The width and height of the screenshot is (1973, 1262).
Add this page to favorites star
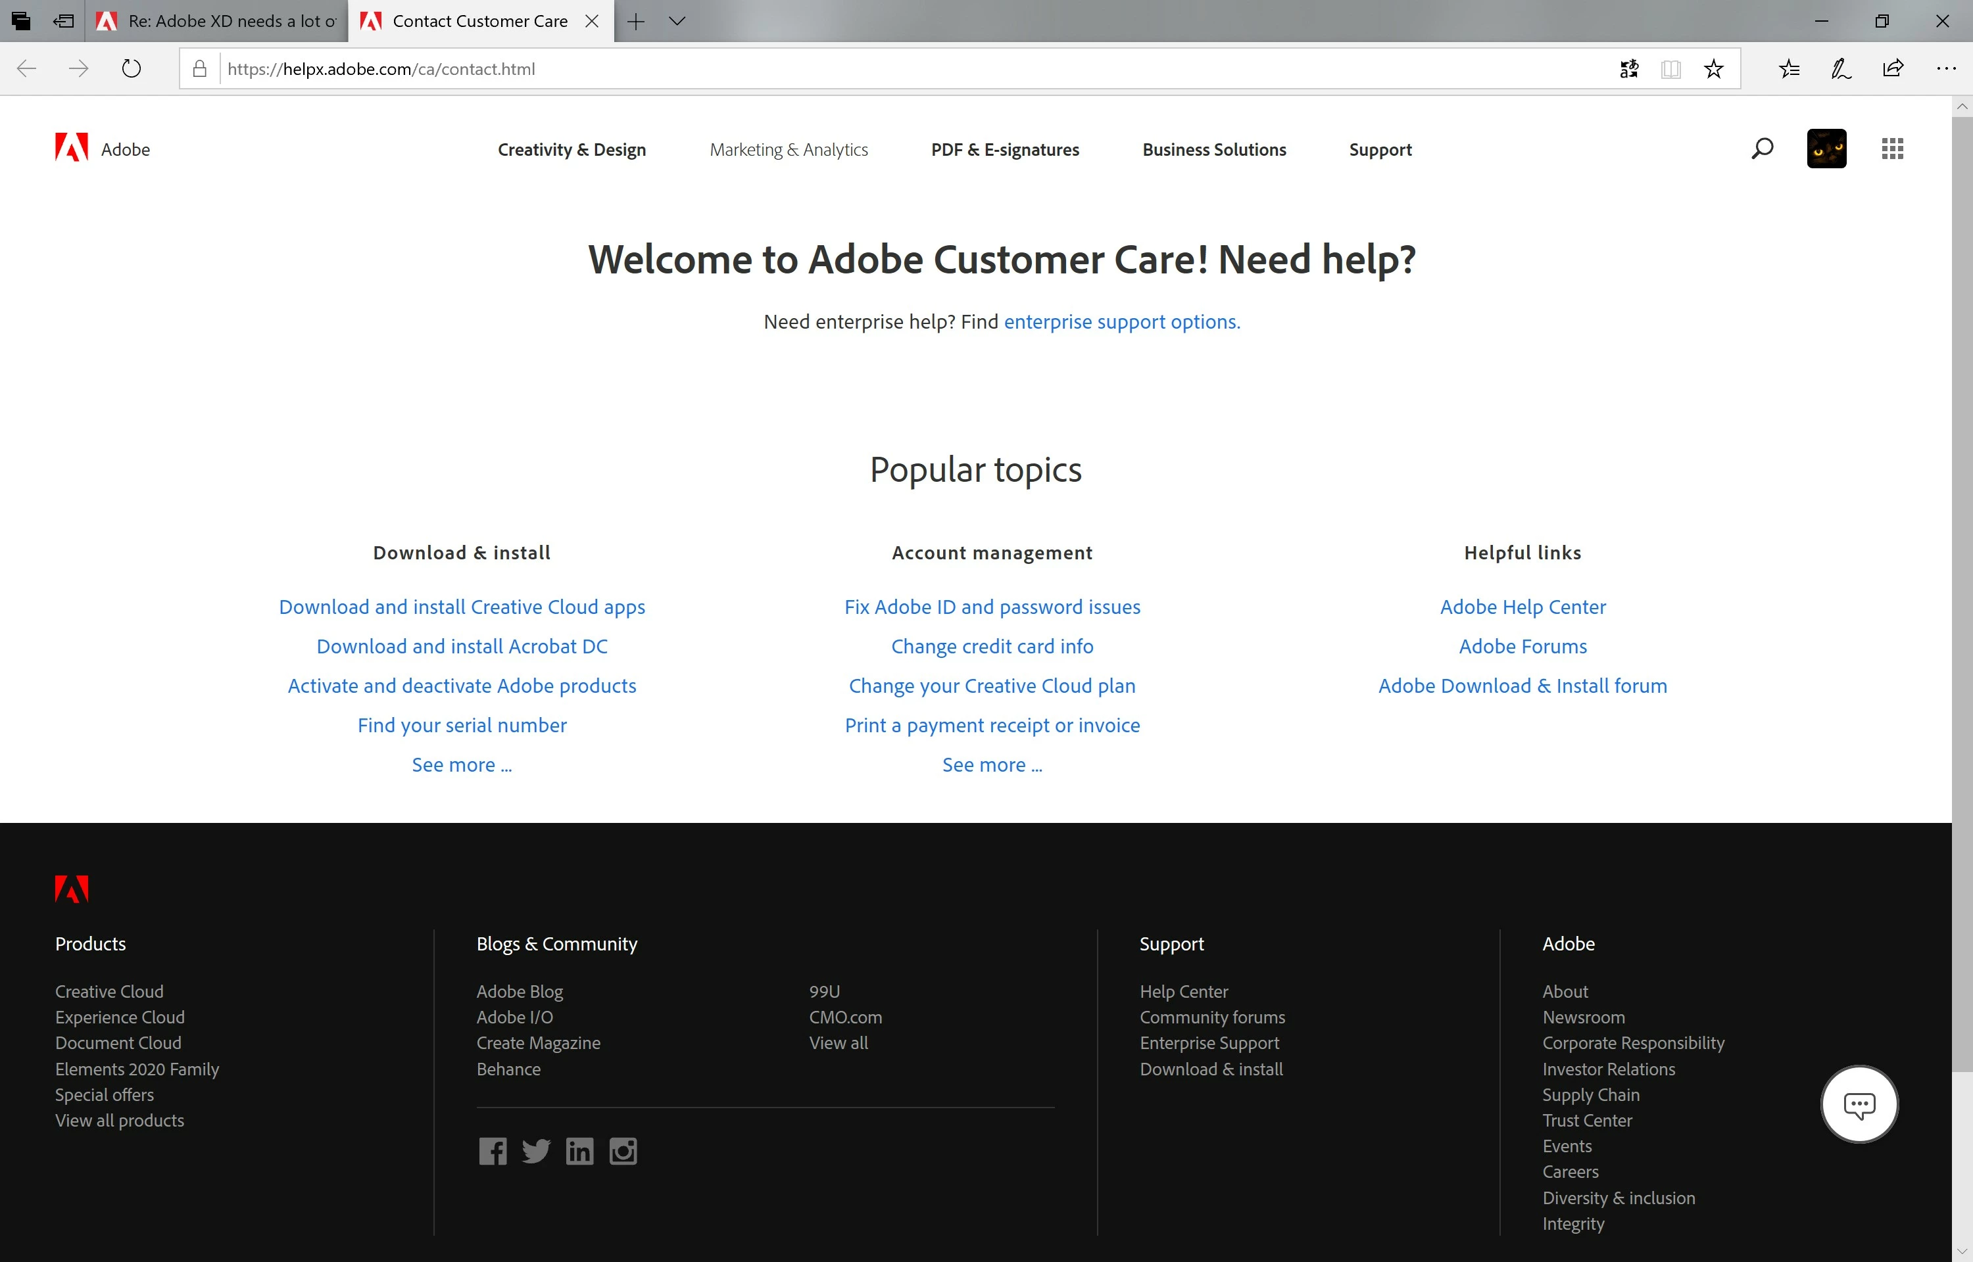(1713, 69)
